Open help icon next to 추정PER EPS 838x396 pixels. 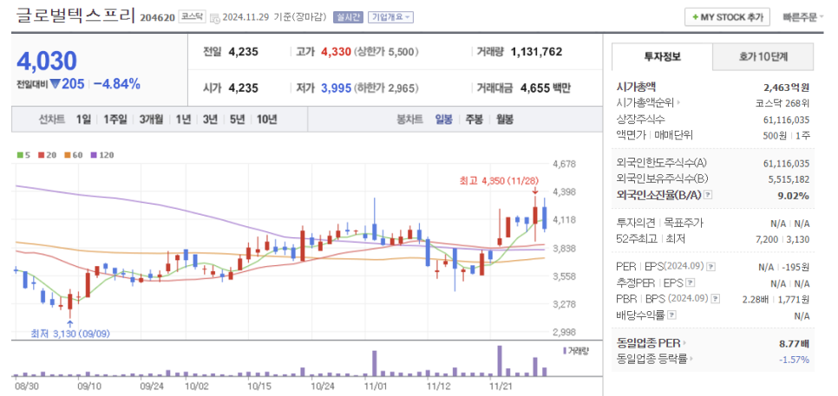[x=691, y=282]
